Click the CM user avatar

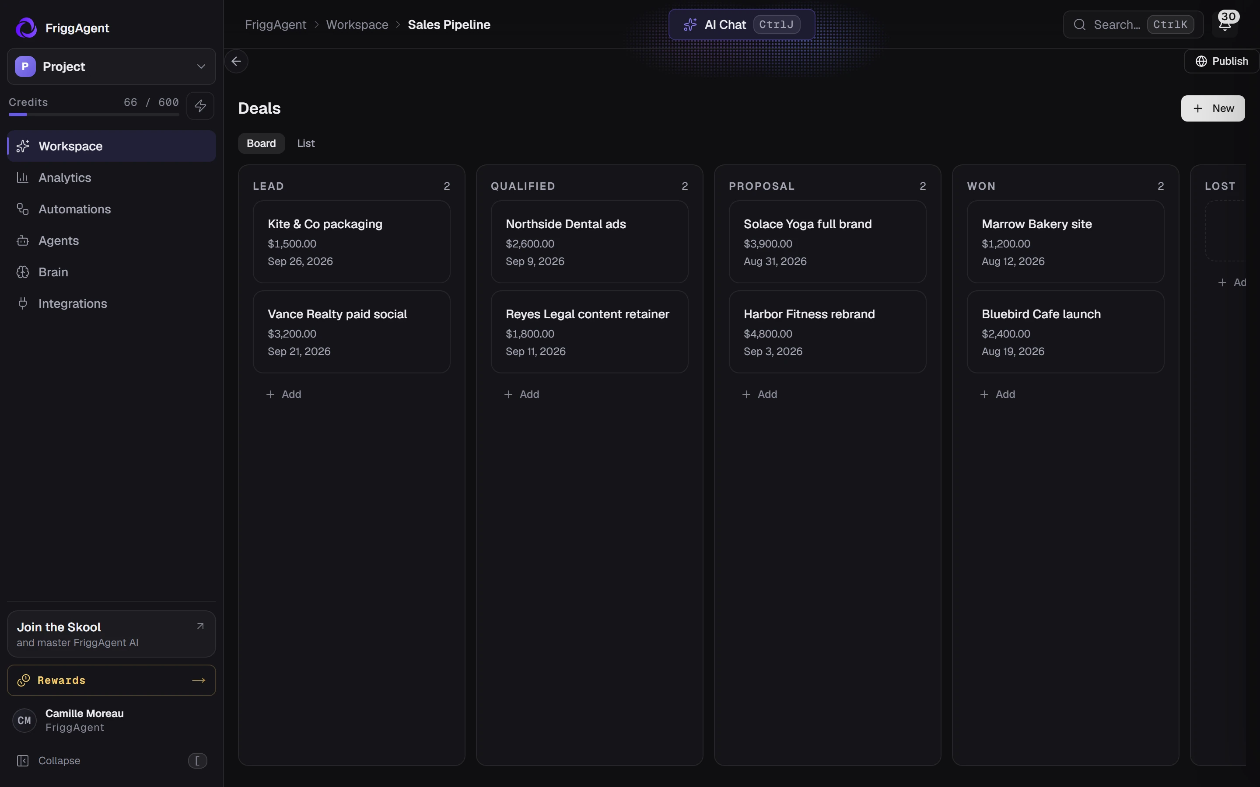point(24,721)
